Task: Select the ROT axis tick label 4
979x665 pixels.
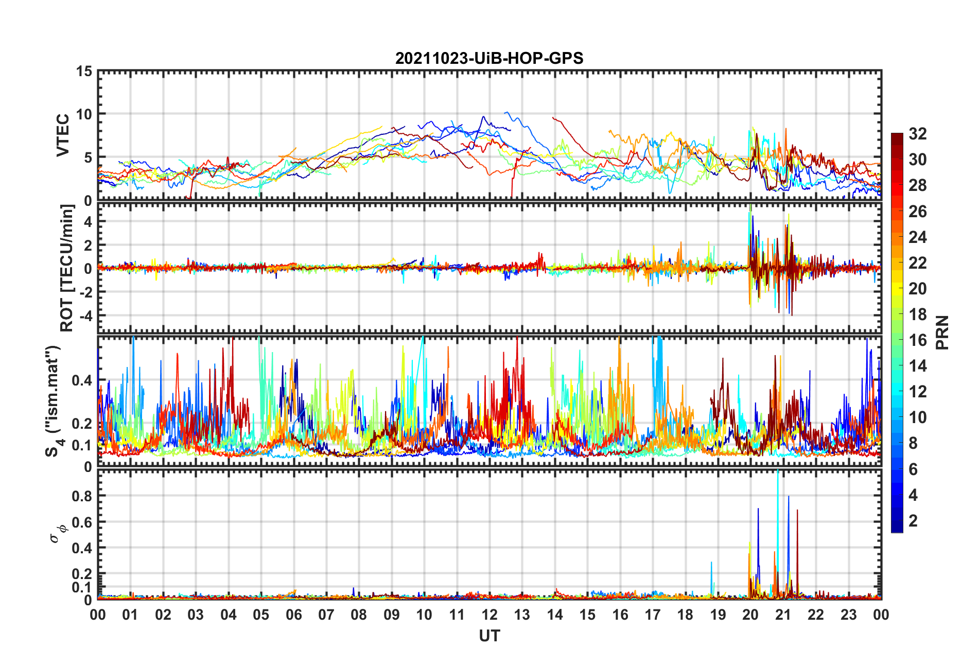Action: point(88,221)
